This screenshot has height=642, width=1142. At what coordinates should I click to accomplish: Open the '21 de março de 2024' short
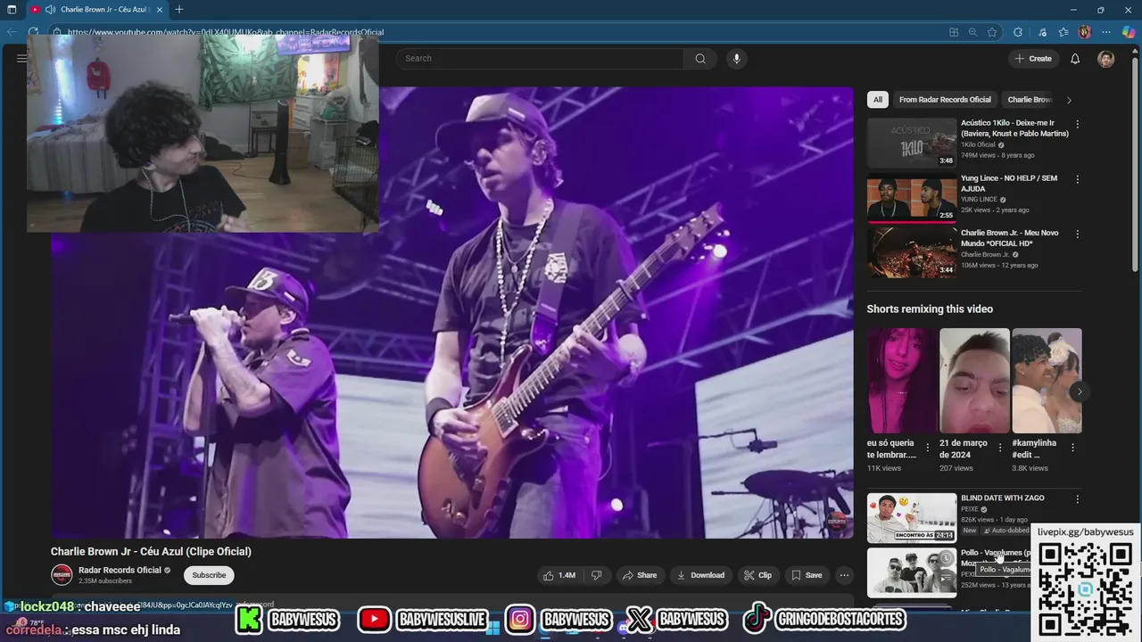click(974, 381)
